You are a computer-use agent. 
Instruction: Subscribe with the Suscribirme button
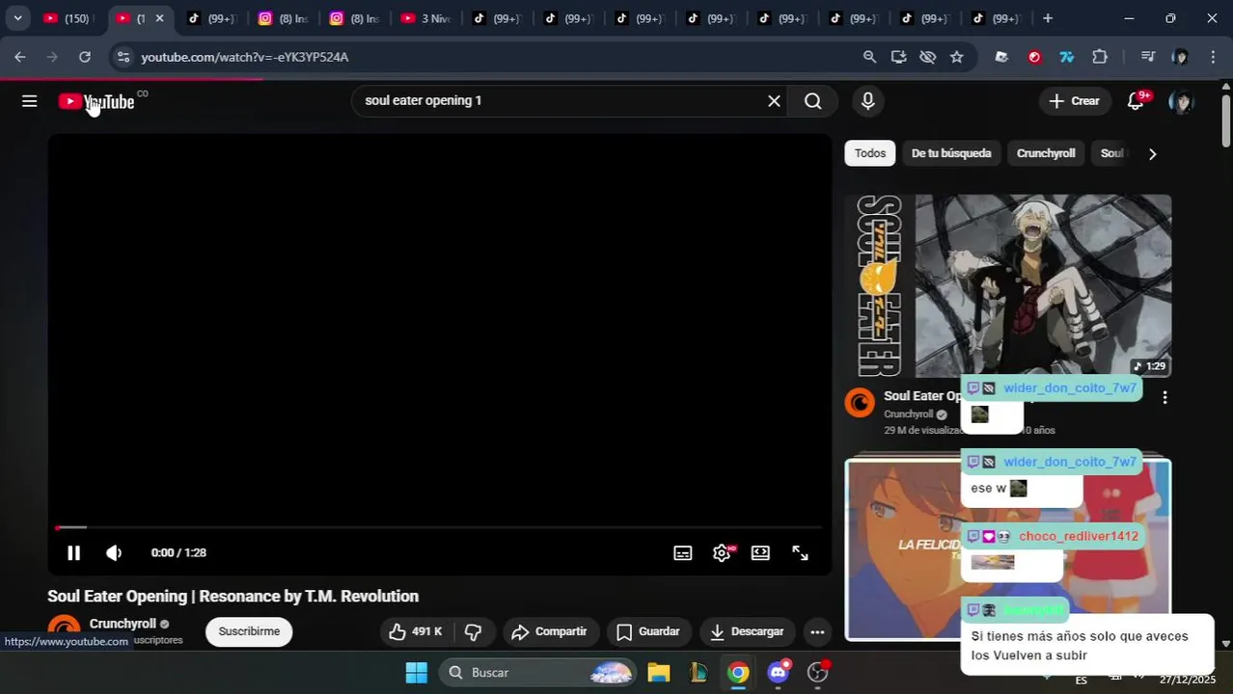pos(249,632)
